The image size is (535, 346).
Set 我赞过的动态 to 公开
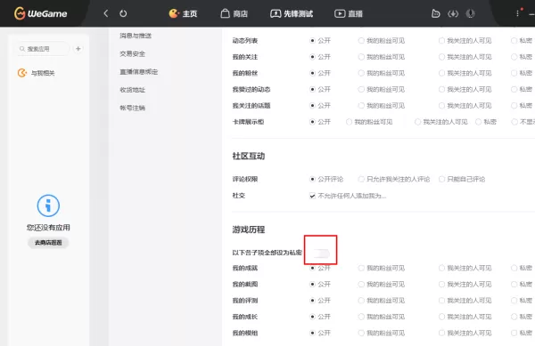coord(312,89)
